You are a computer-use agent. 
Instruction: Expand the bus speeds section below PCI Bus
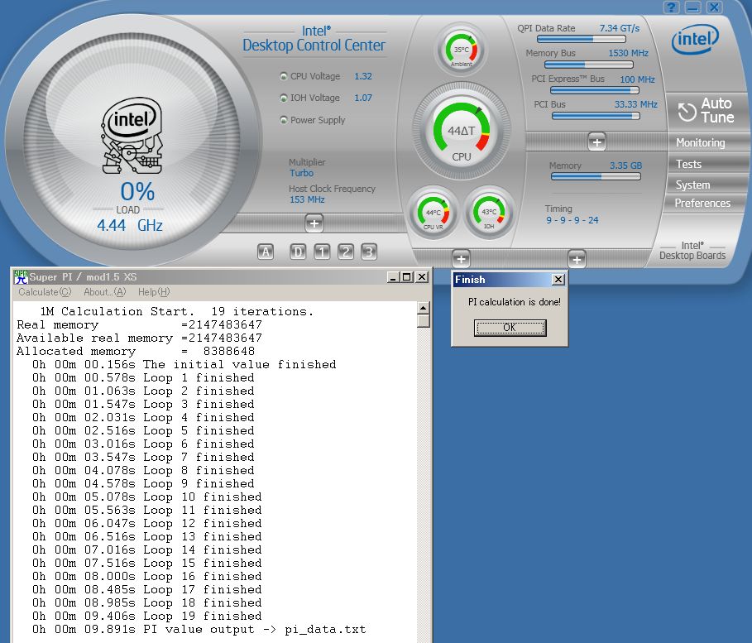pyautogui.click(x=596, y=142)
